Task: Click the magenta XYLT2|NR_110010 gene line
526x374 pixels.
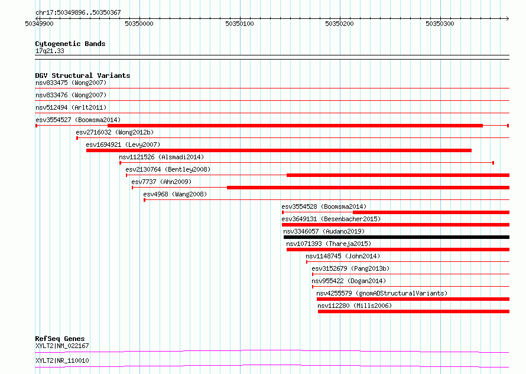Action: (x=272, y=366)
